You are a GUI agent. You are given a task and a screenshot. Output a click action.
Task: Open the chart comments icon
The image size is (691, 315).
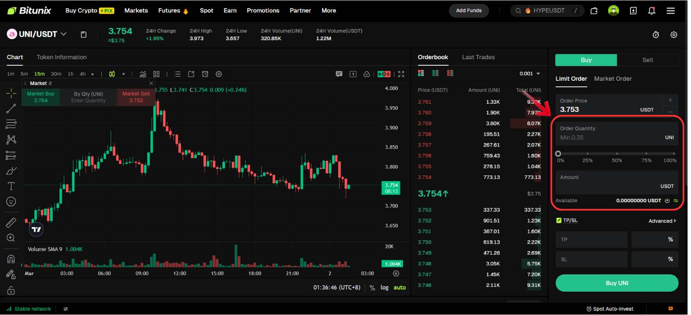339,74
